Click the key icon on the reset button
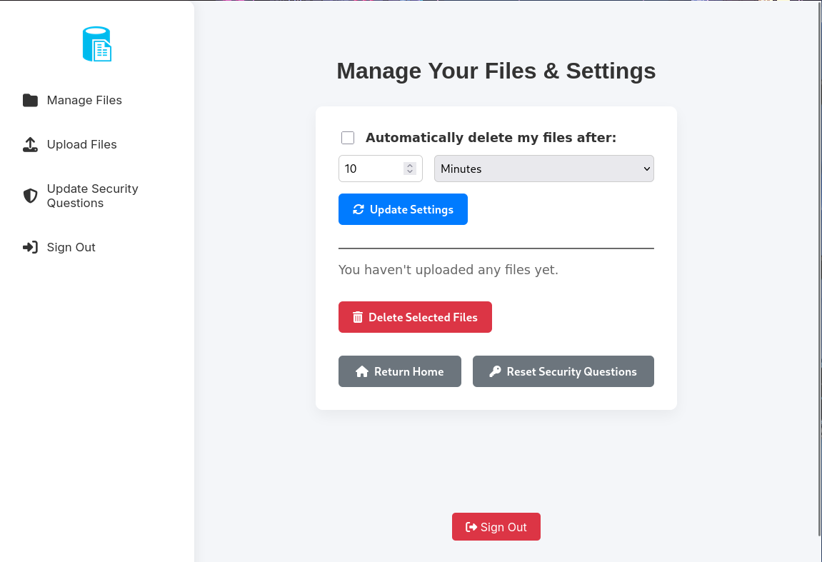This screenshot has height=562, width=822. [495, 372]
